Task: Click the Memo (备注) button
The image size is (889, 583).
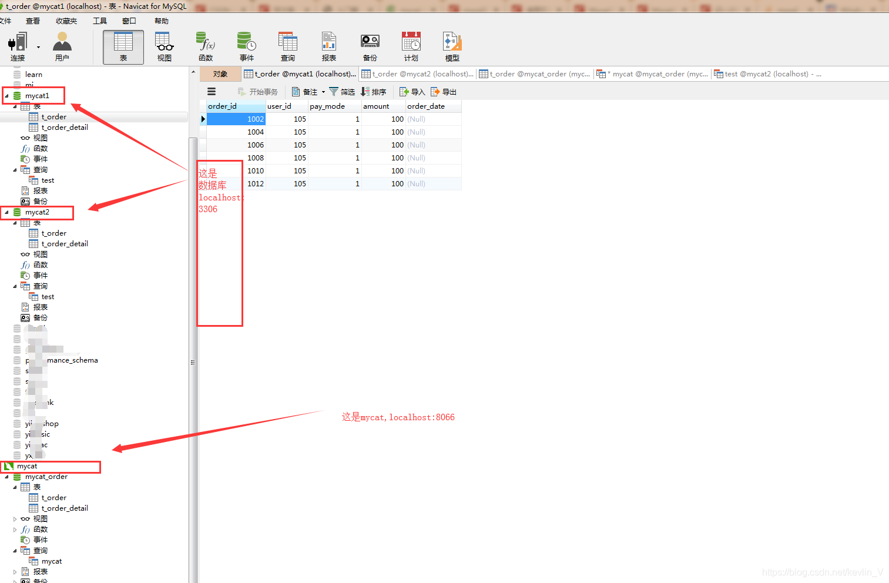Action: 305,92
